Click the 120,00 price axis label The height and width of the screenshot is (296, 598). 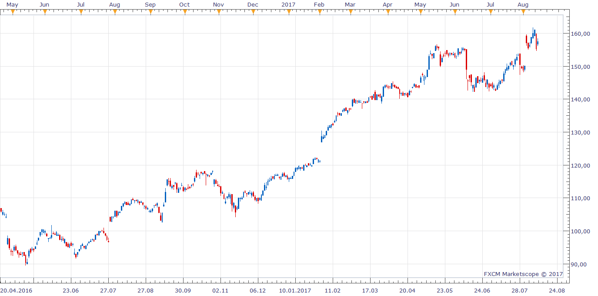coord(581,165)
